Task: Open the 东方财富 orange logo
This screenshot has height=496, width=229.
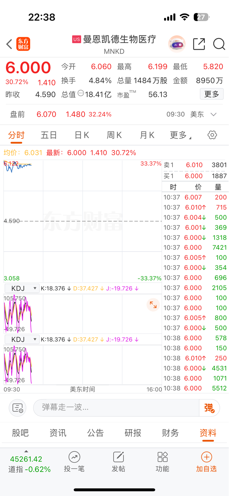Action: point(23,44)
